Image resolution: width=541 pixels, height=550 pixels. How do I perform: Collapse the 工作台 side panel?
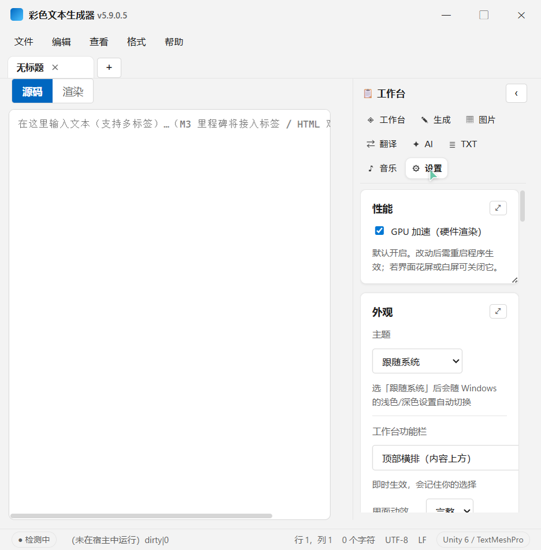tap(516, 93)
